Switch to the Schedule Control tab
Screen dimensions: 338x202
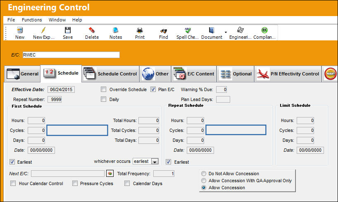(110, 74)
